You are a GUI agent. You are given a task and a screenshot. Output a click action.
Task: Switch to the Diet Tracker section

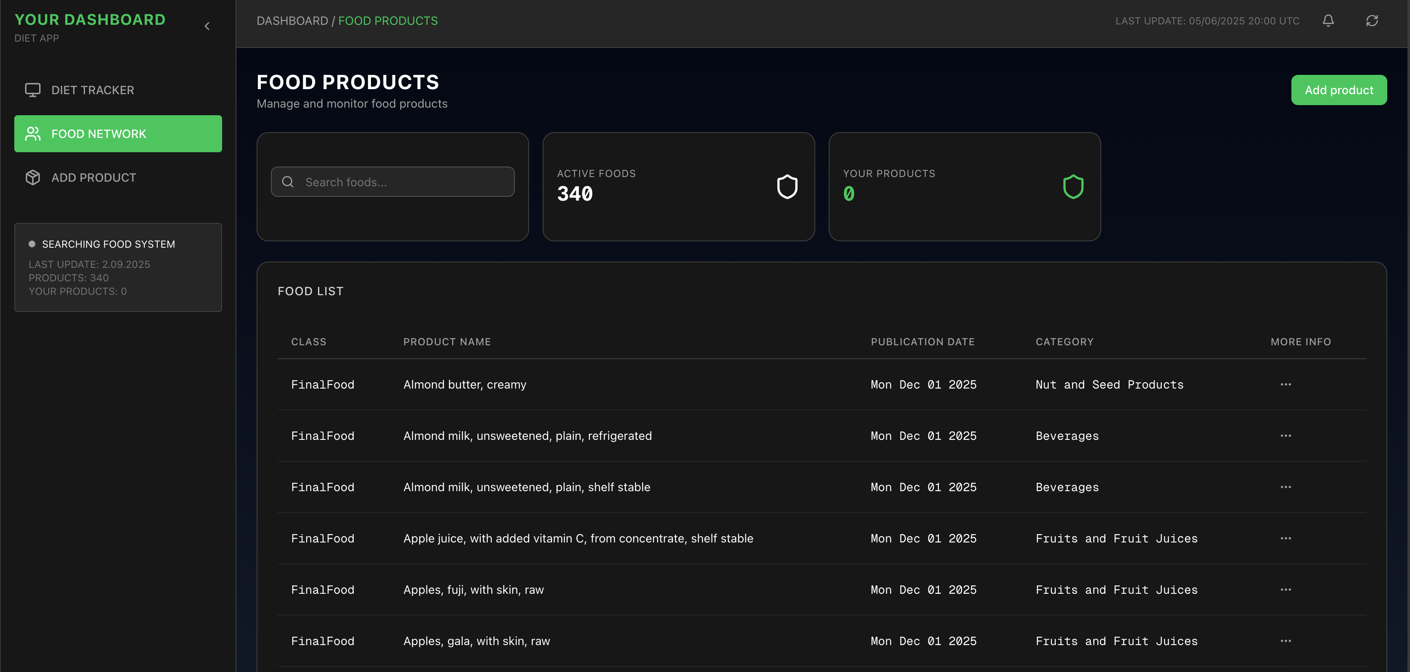click(x=93, y=90)
